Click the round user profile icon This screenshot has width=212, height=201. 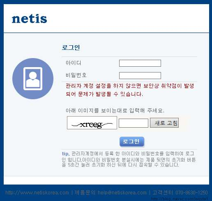(x=33, y=79)
